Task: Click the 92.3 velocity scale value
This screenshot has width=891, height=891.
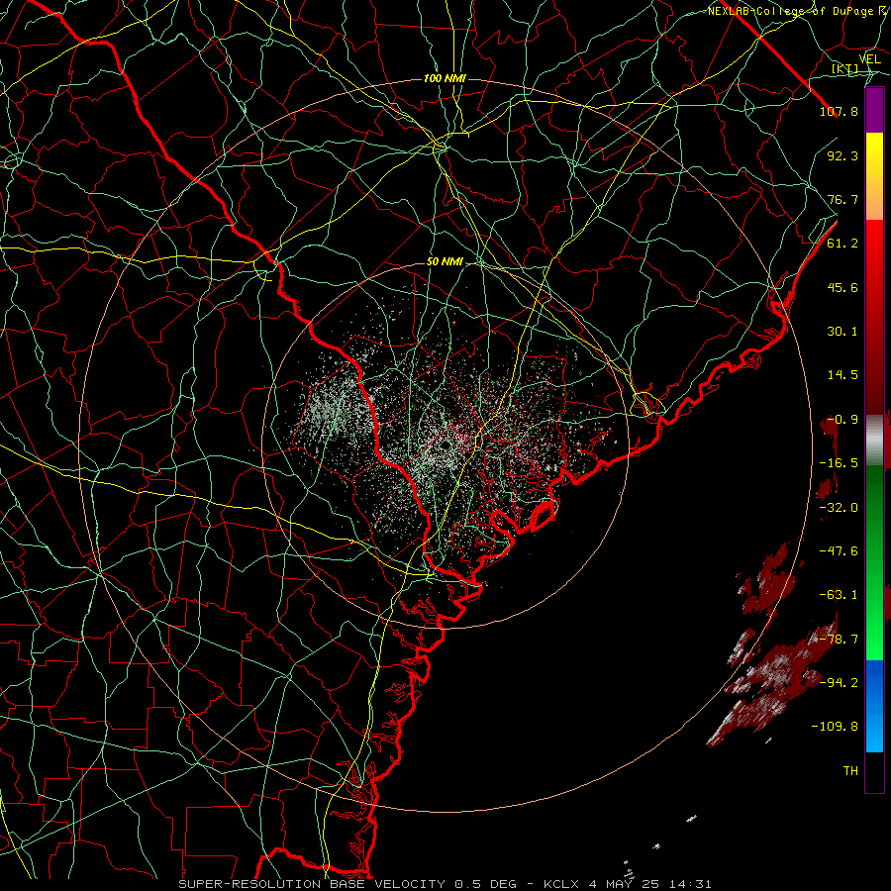Action: click(842, 155)
